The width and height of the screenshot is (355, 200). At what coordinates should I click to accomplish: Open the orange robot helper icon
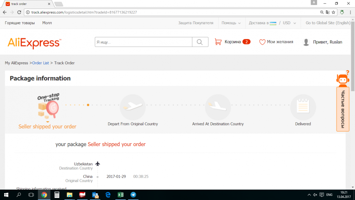pos(343,79)
